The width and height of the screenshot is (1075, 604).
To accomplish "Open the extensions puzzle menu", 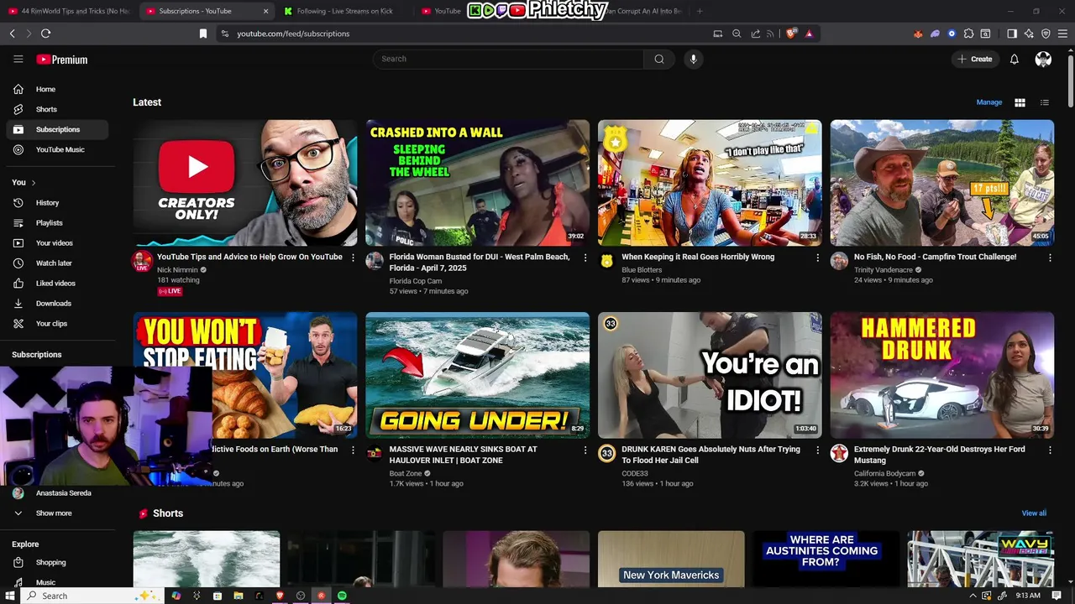I will [968, 34].
